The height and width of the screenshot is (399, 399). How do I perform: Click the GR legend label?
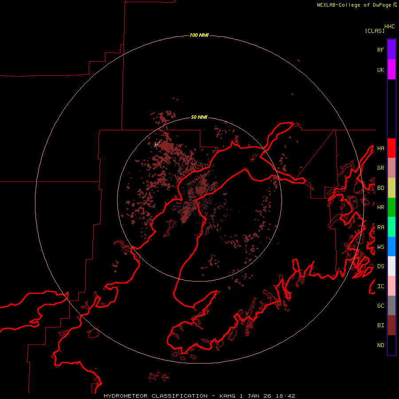[x=380, y=168]
